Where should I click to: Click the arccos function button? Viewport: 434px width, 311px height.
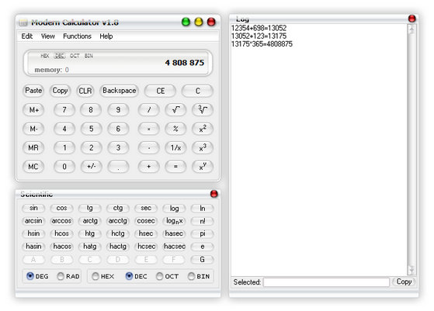click(61, 221)
